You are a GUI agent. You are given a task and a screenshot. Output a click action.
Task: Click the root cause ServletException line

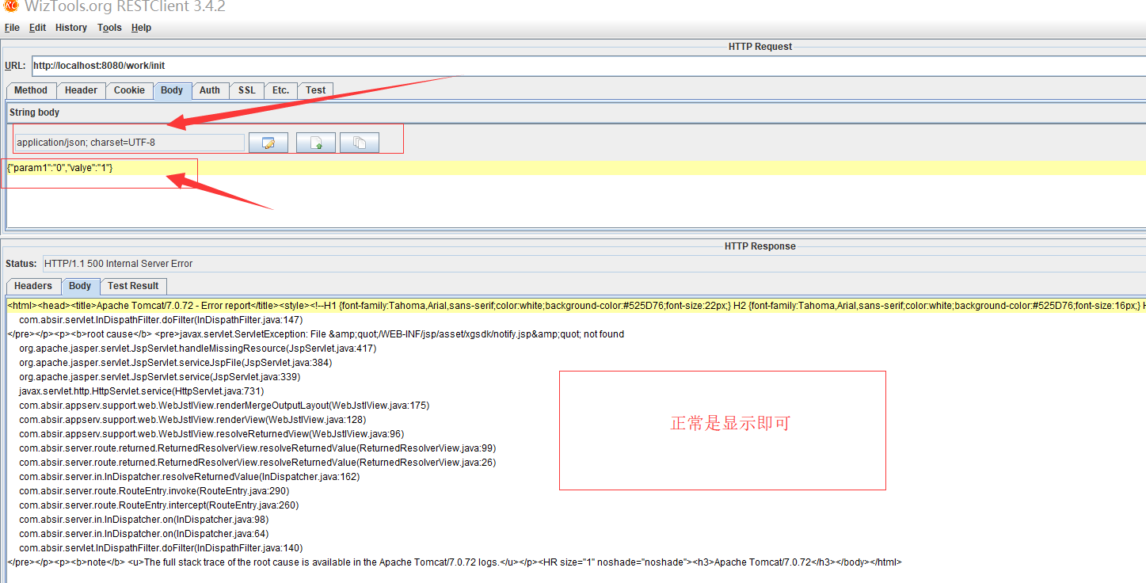coord(316,334)
